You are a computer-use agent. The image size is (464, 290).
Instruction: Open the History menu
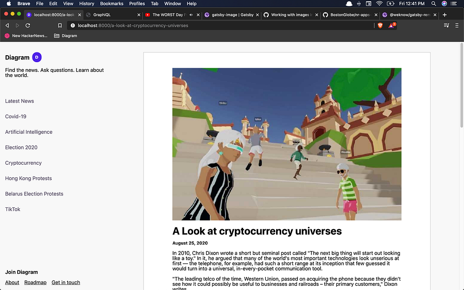[x=87, y=4]
